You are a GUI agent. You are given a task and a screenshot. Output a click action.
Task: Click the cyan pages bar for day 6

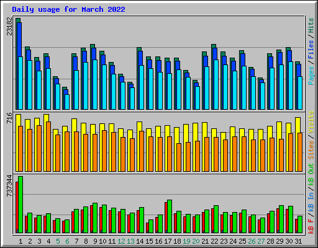67,102
